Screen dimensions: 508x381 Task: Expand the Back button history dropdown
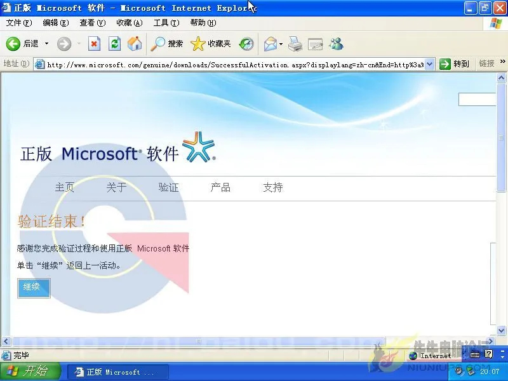46,44
